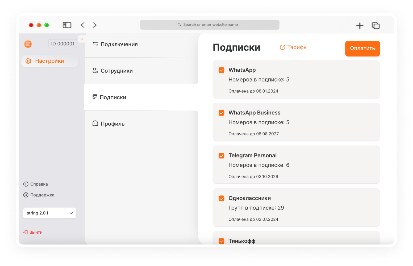The height and width of the screenshot is (266, 413).
Task: Click the info icon next to Справка
Action: tap(26, 184)
